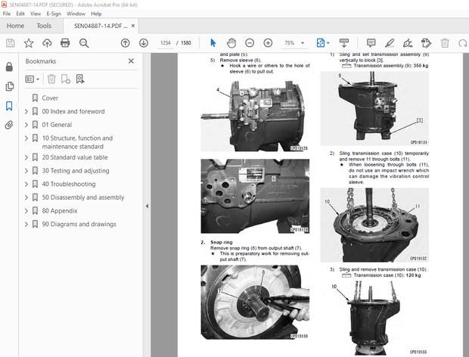Screen dimensions: 469x357
Task: Open the Attachments paperclip panel
Action: point(9,125)
